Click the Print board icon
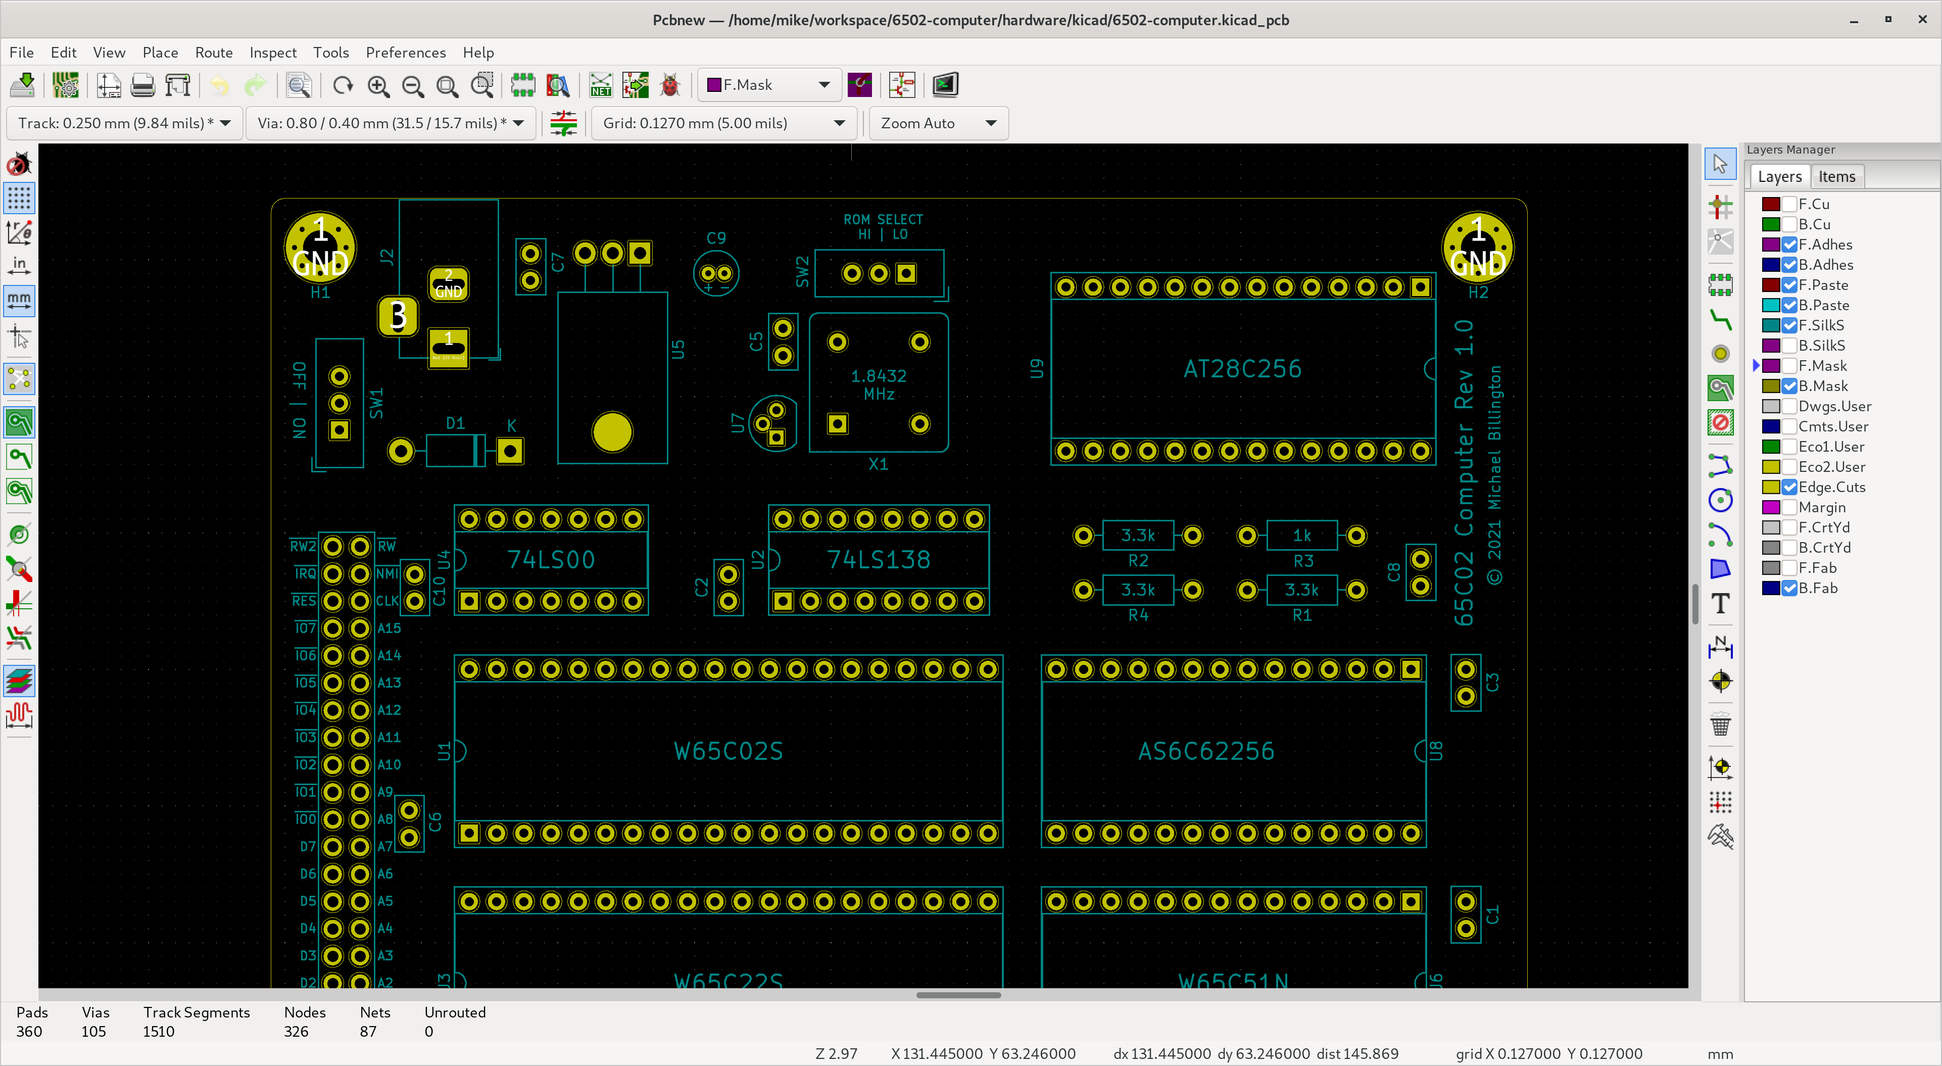This screenshot has height=1066, width=1942. coord(142,85)
